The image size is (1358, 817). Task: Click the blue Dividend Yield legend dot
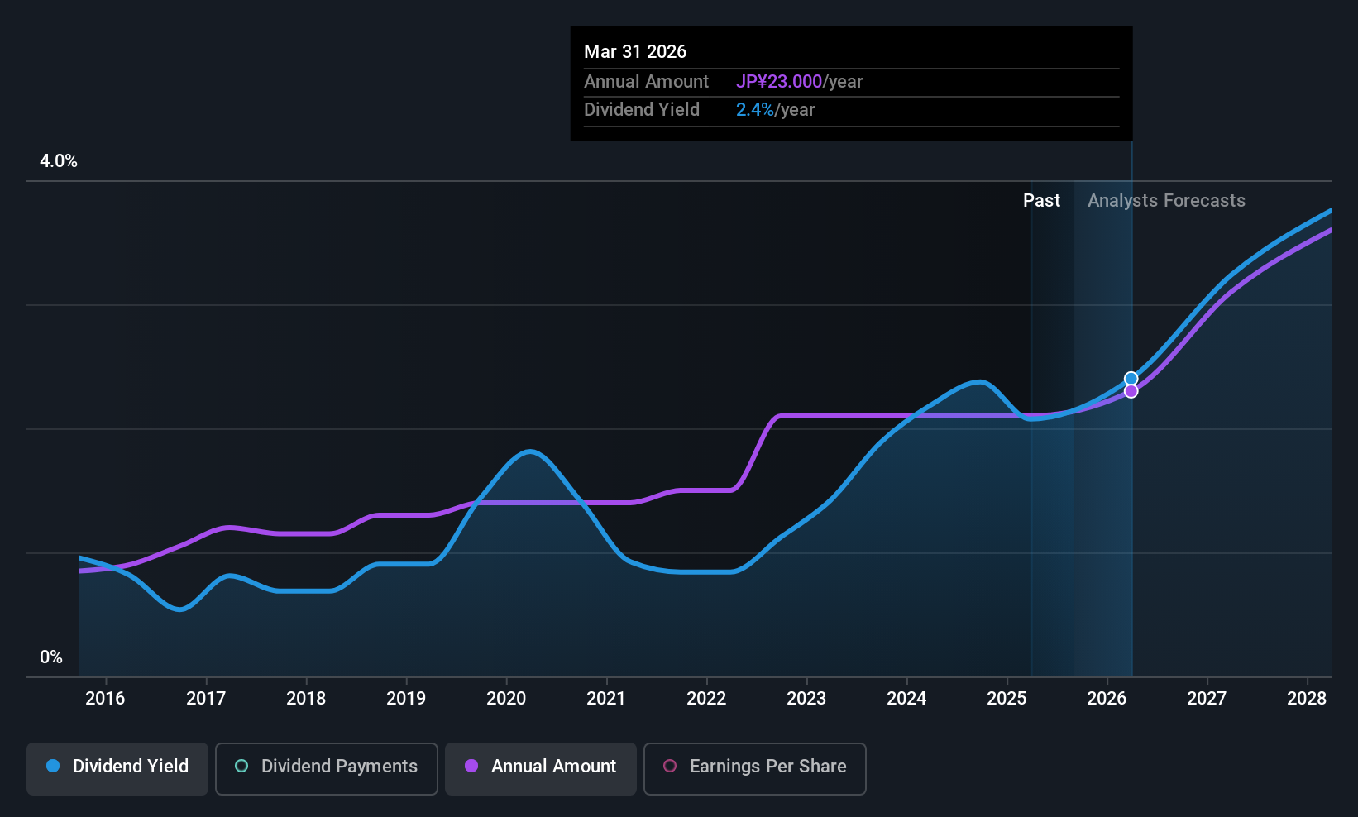(x=53, y=766)
